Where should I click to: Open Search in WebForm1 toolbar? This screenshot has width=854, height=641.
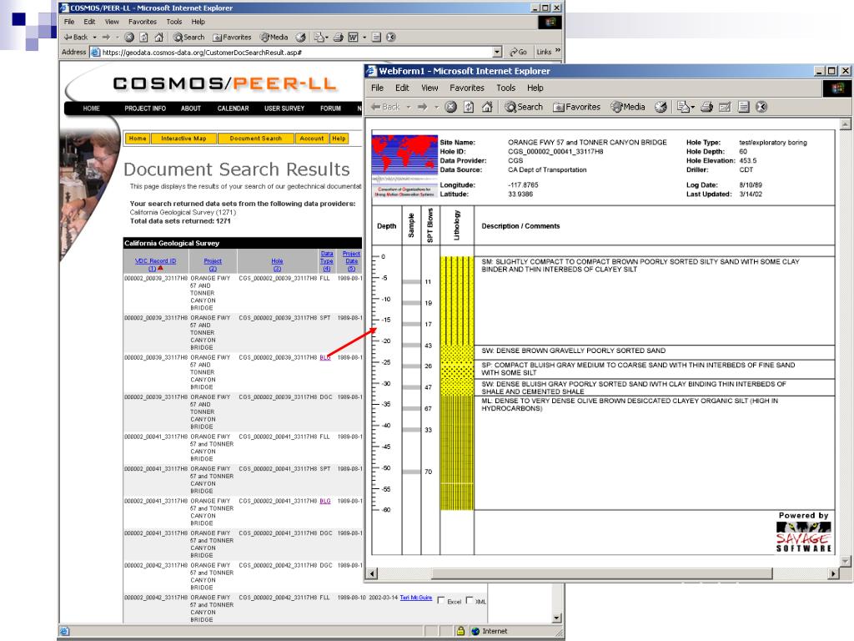click(524, 107)
